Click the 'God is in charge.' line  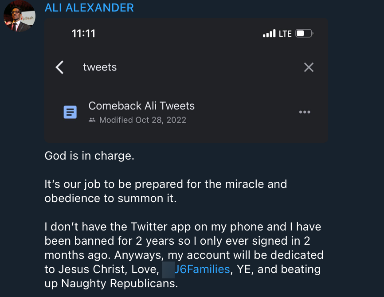pyautogui.click(x=89, y=156)
